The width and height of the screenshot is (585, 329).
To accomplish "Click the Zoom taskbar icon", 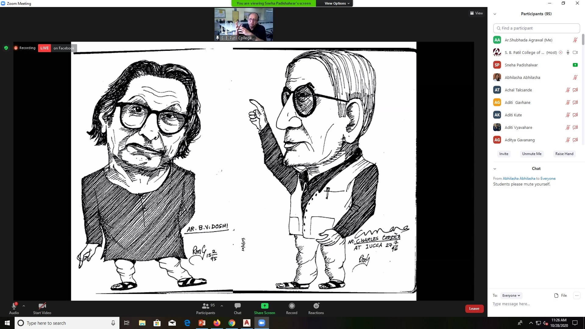I will click(262, 323).
